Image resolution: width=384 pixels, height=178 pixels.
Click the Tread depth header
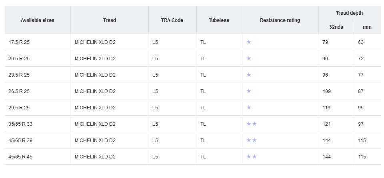point(349,13)
